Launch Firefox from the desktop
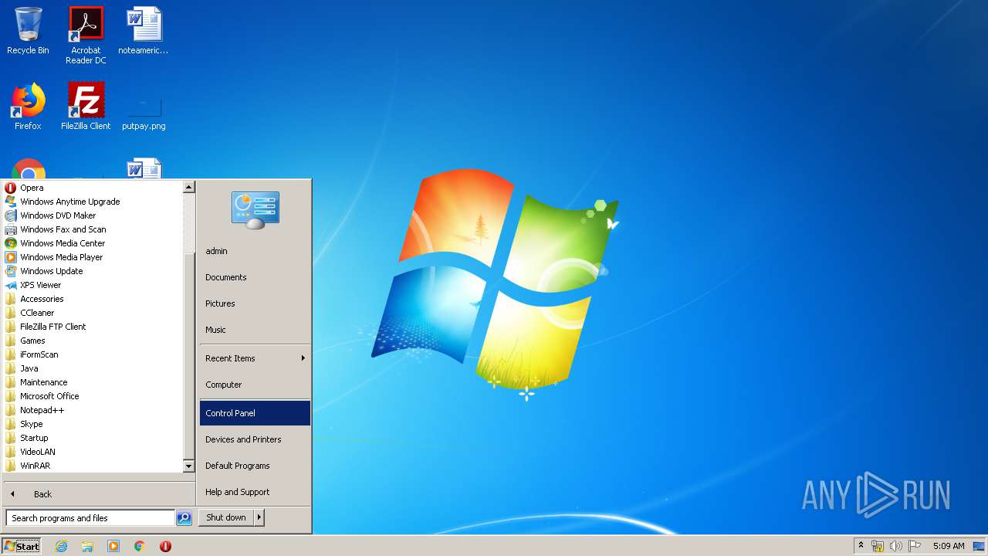Viewport: 988px width, 556px height. [28, 107]
